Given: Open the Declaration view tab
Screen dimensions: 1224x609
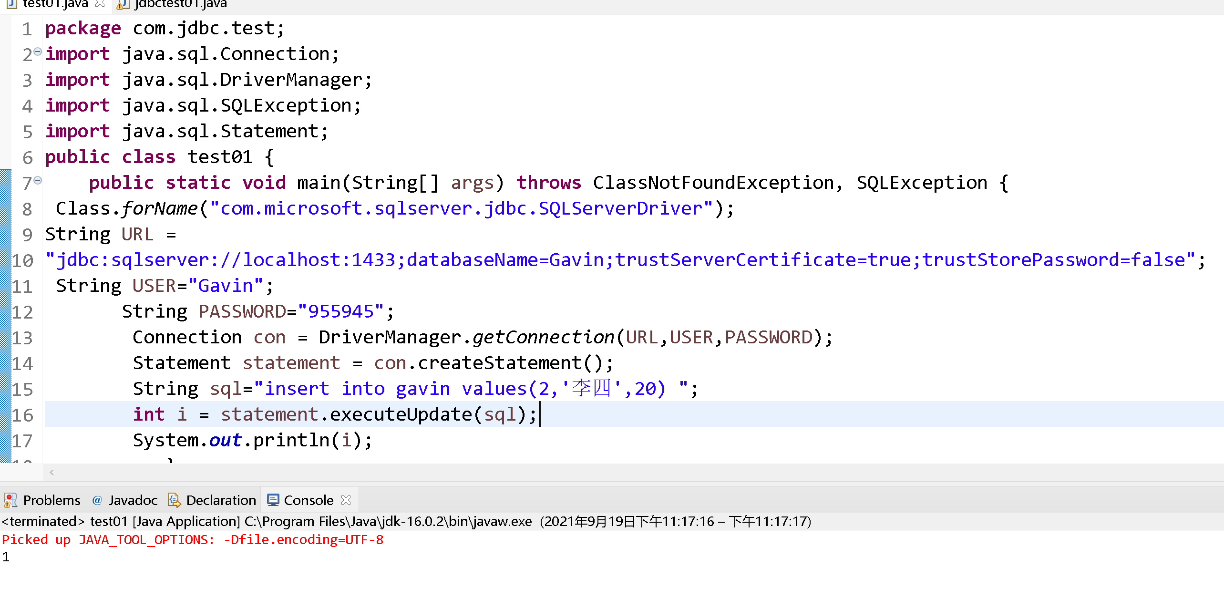Looking at the screenshot, I should click(x=221, y=500).
